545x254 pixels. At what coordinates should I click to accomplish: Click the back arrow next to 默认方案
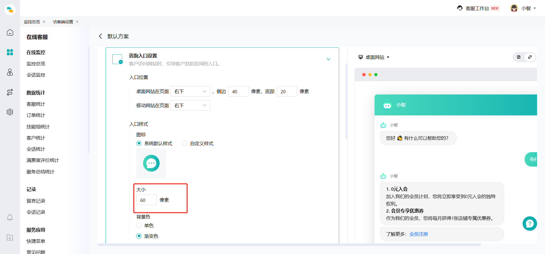tap(101, 36)
